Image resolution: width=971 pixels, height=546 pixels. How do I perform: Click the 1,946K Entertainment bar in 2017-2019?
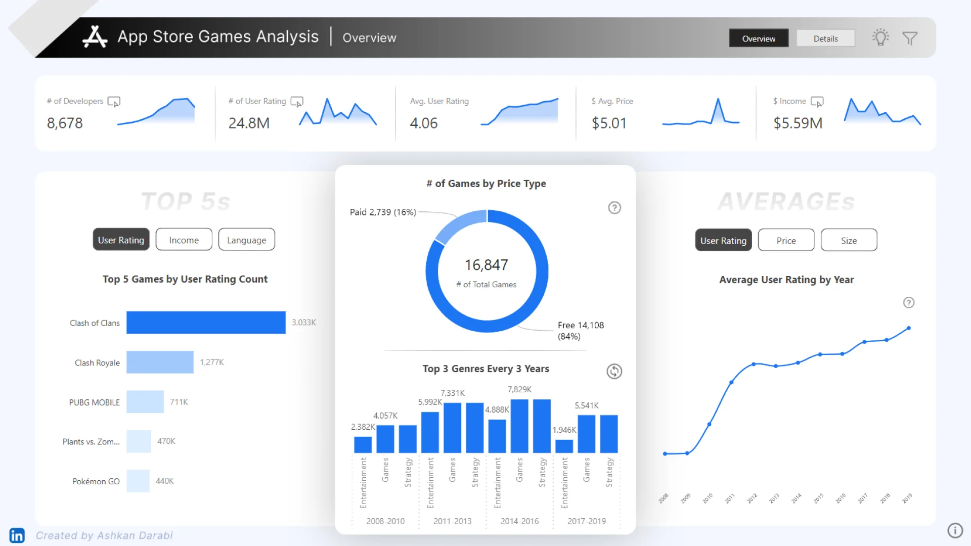(x=564, y=446)
